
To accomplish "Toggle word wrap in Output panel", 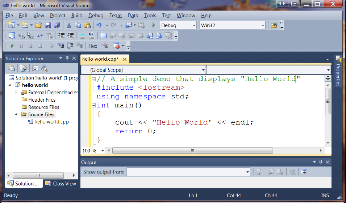I will [x=304, y=172].
